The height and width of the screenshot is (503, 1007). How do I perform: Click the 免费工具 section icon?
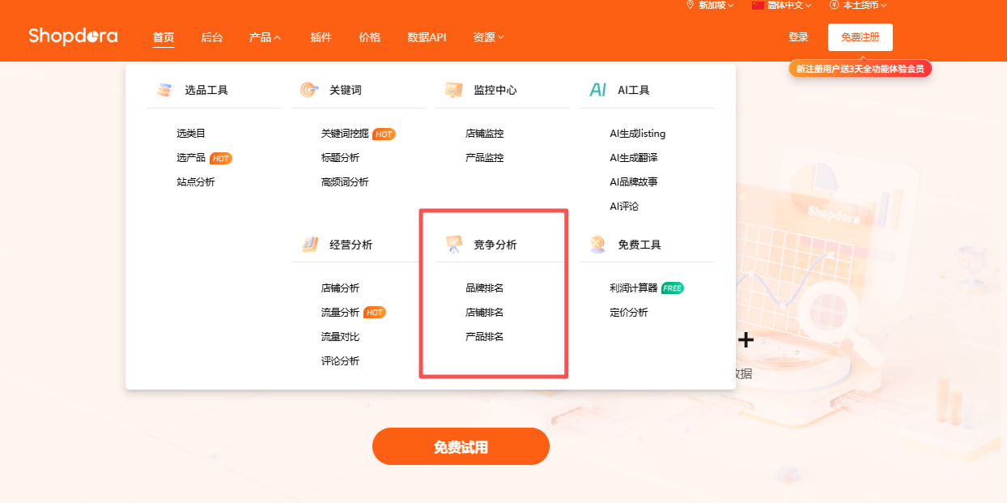point(598,244)
